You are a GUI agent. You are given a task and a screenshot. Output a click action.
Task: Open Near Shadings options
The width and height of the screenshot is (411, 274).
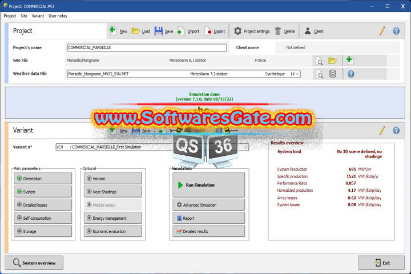coord(112,192)
